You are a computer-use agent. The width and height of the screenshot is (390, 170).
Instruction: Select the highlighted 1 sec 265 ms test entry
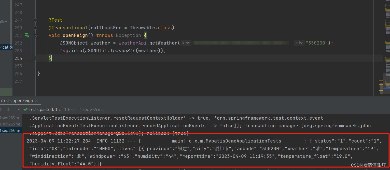click(10, 130)
